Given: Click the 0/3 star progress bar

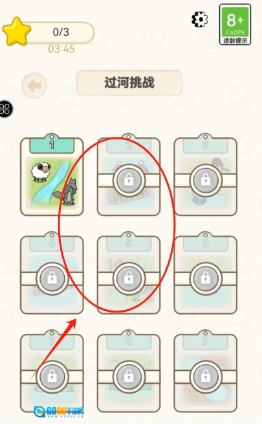Looking at the screenshot, I should (61, 32).
